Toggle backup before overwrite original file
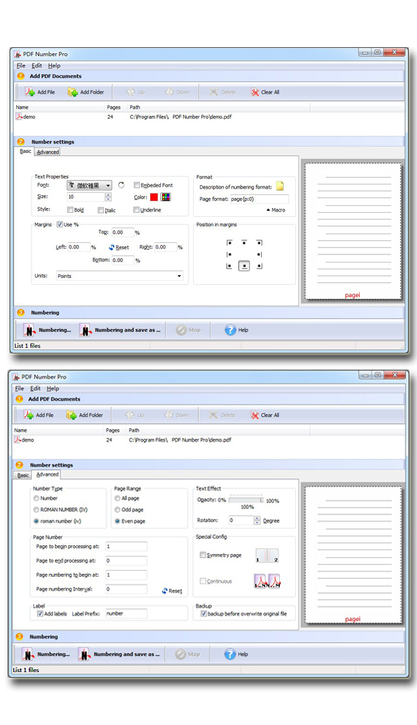This screenshot has height=725, width=417. [x=204, y=613]
